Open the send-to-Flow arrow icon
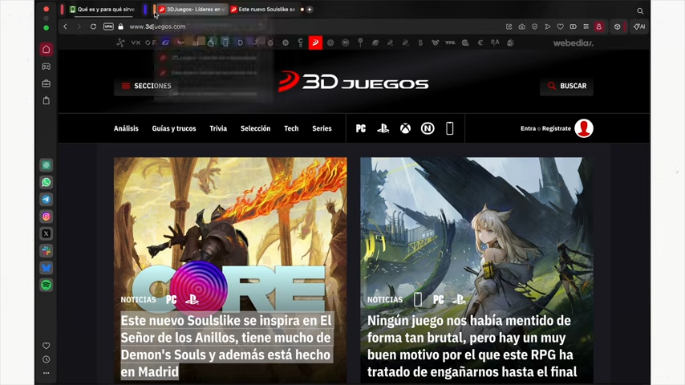Screen dimensions: 685x385 (547, 26)
